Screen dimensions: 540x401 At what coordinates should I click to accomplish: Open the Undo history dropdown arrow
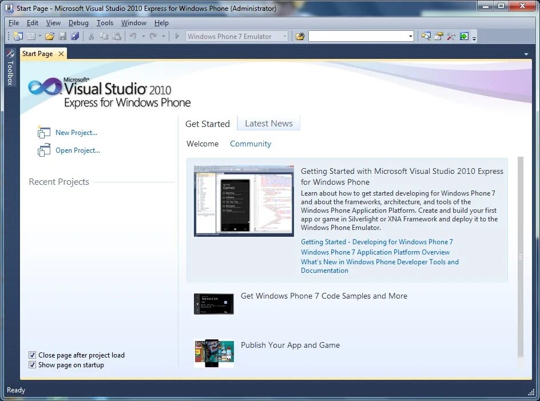(143, 36)
